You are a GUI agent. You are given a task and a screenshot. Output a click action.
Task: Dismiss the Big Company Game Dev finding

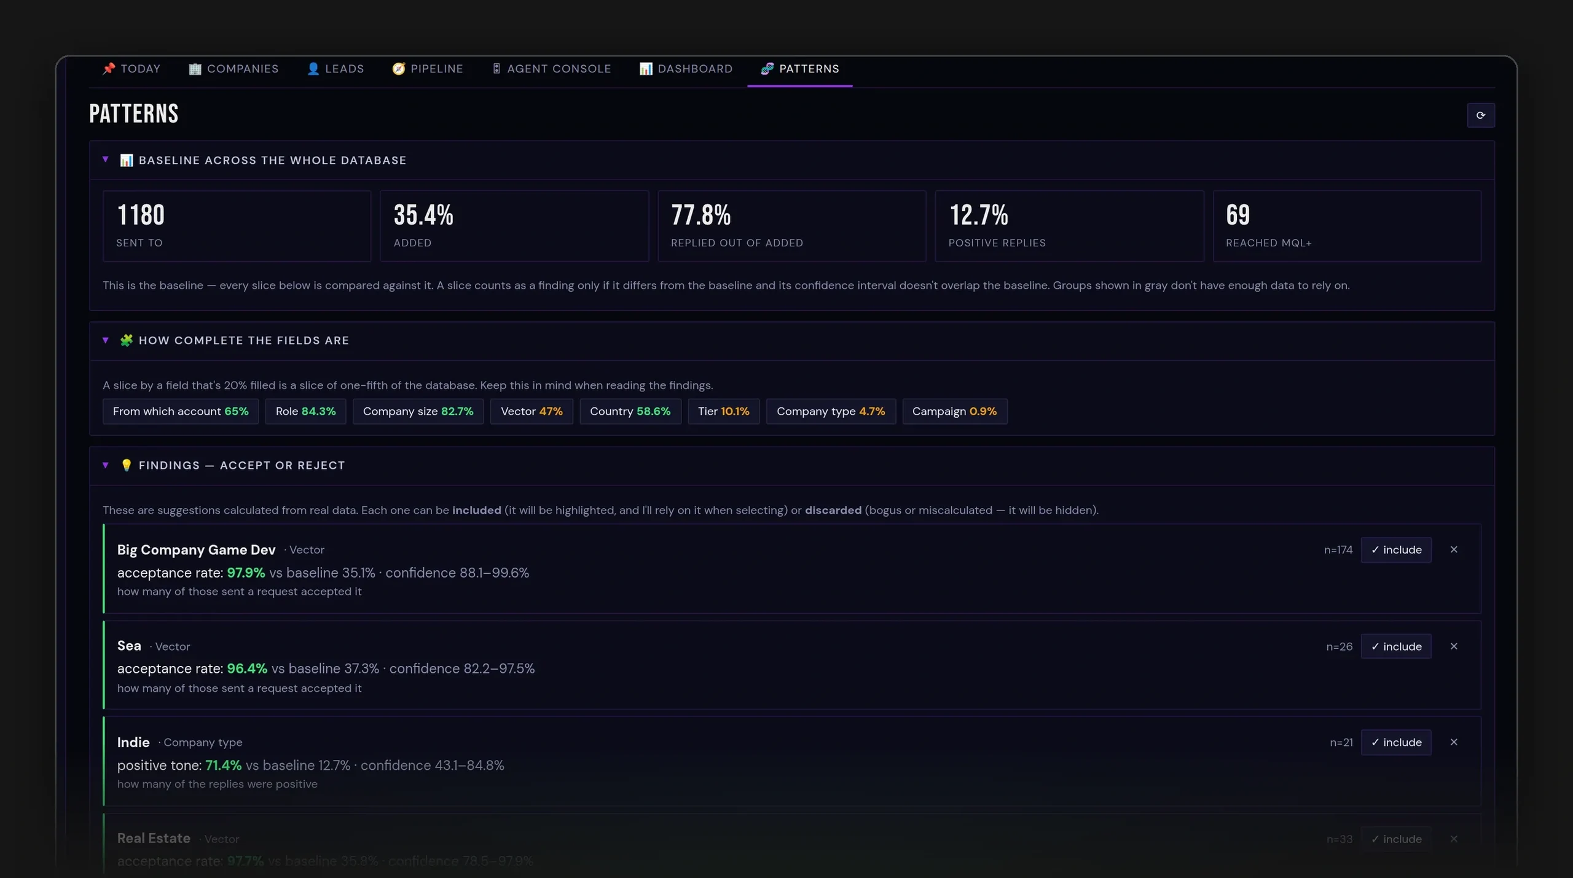[x=1453, y=549]
